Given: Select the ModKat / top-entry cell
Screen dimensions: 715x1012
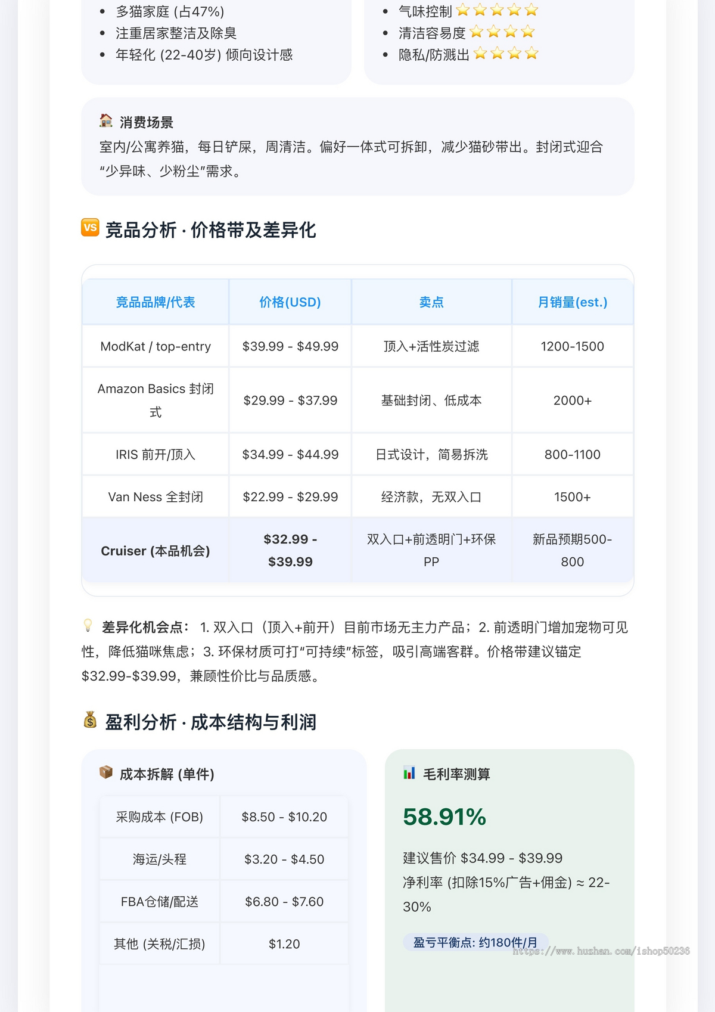Looking at the screenshot, I should tap(156, 346).
